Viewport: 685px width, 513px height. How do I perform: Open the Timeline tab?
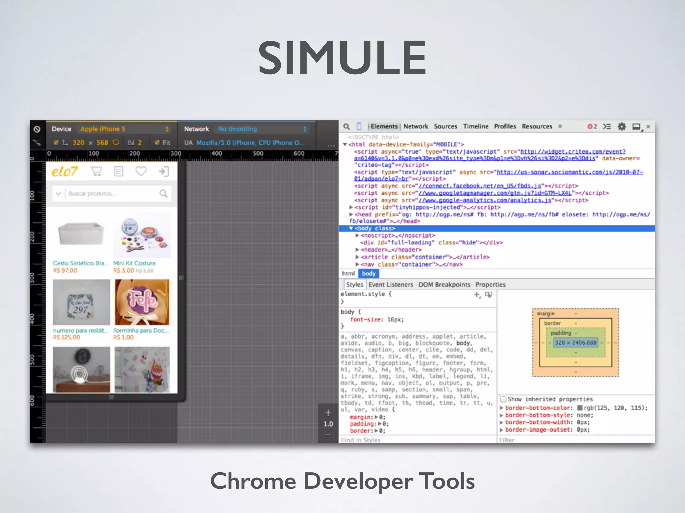coord(476,126)
